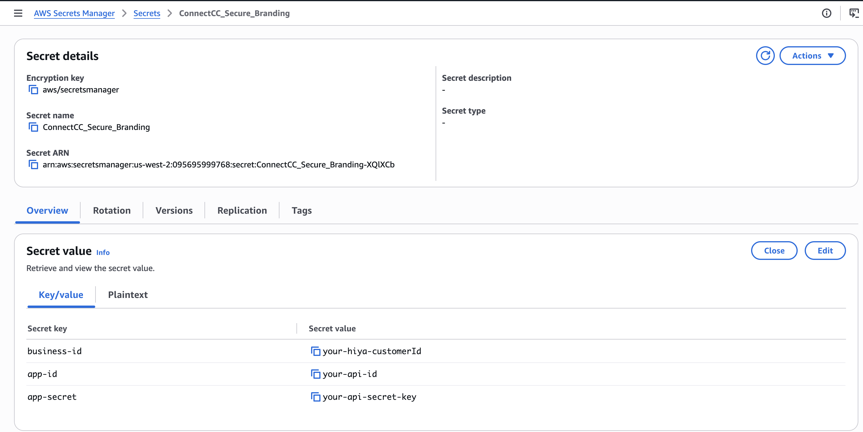
Task: Switch to the Rotation tab
Action: pyautogui.click(x=112, y=210)
